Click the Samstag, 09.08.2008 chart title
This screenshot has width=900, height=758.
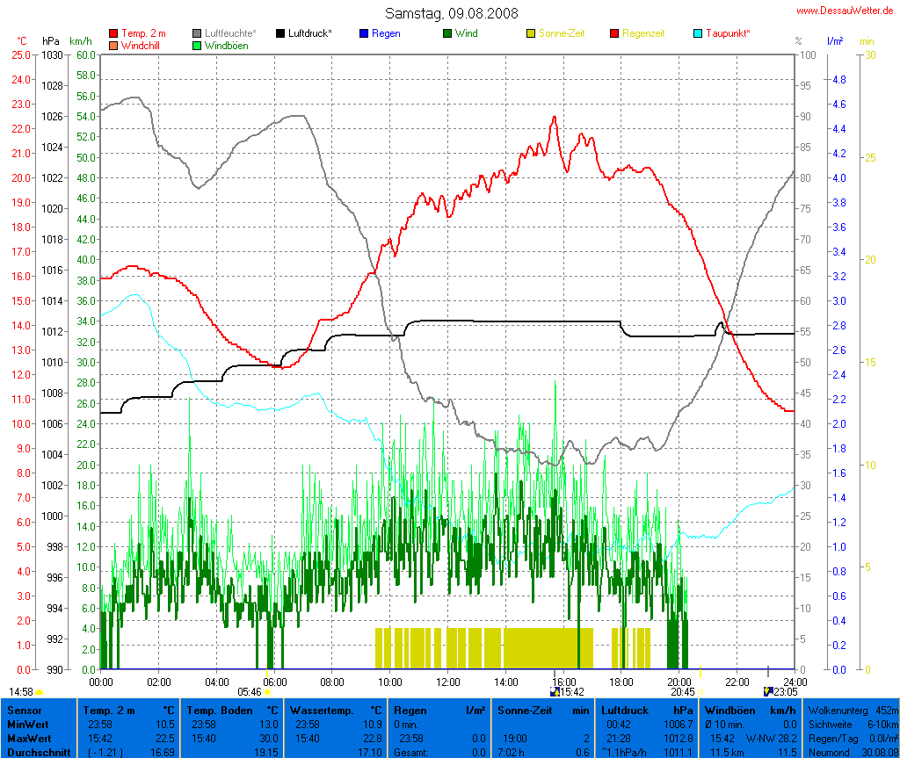pyautogui.click(x=451, y=13)
